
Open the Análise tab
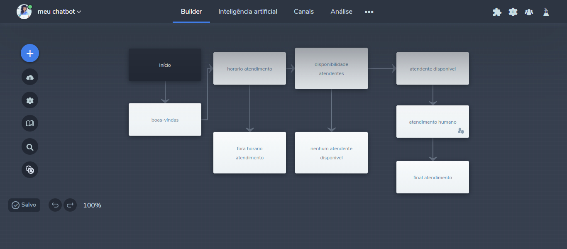(x=341, y=12)
